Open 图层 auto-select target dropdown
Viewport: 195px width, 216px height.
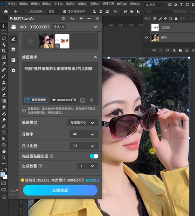pos(53,12)
